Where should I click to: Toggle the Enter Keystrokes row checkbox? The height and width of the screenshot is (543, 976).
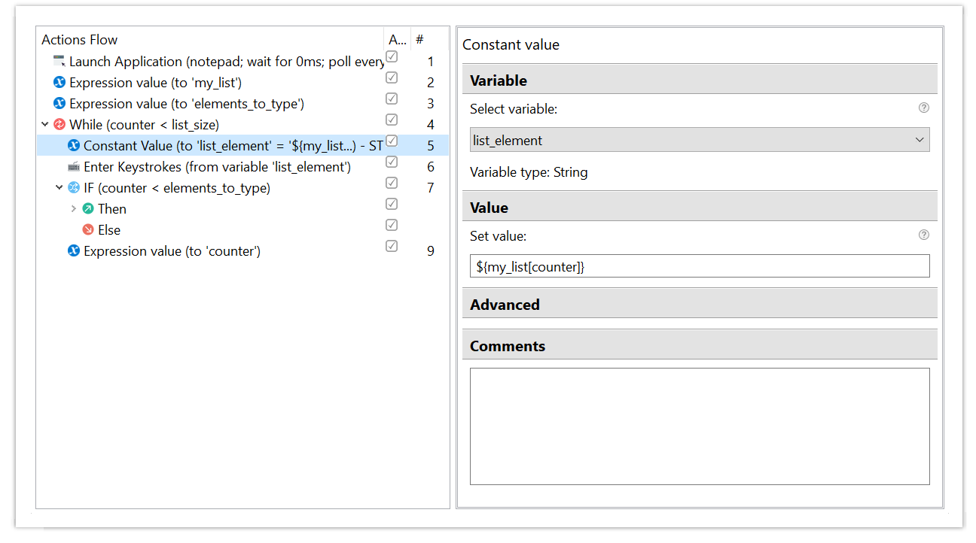[x=392, y=162]
